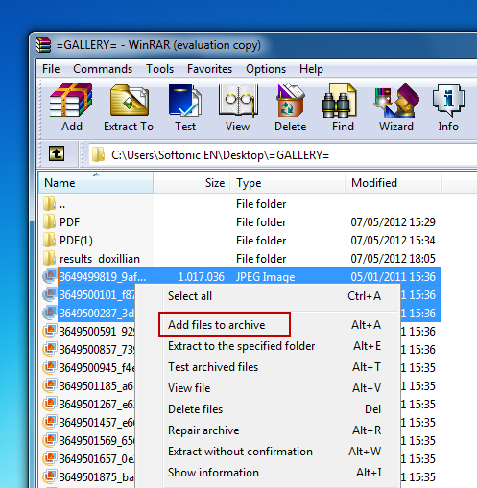Screen dimensions: 477x488
Task: Click JPEG icon of 3649499819_9af file
Action: coord(50,276)
